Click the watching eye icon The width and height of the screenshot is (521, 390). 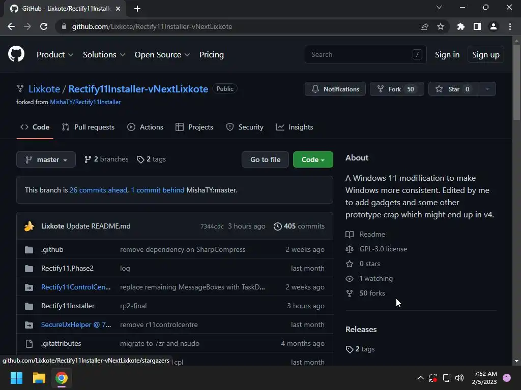click(350, 279)
